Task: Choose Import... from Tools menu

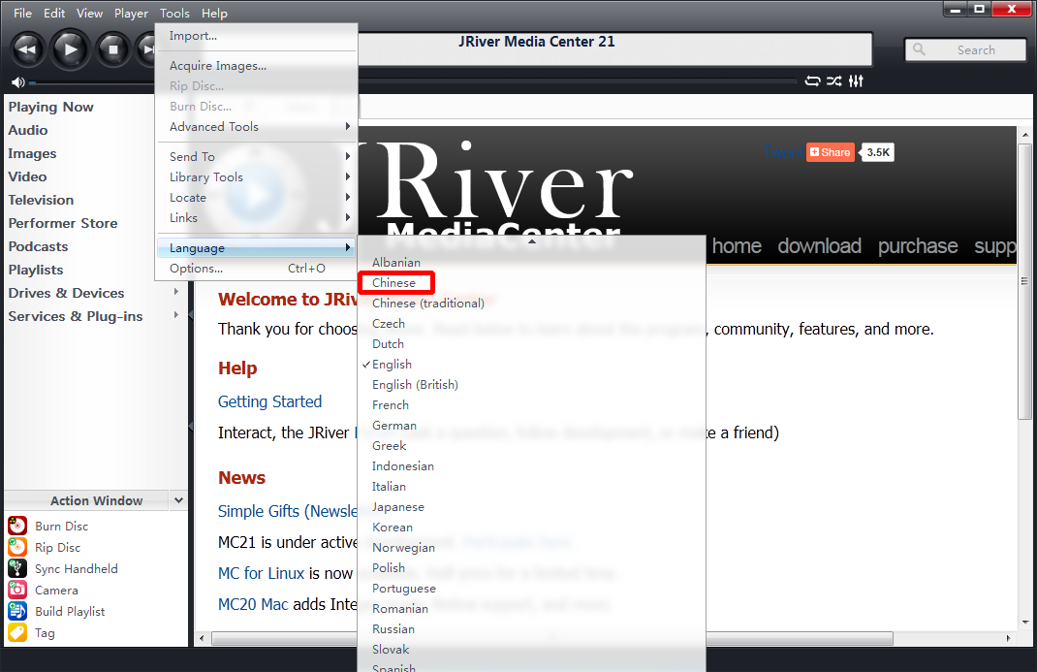Action: (x=256, y=36)
